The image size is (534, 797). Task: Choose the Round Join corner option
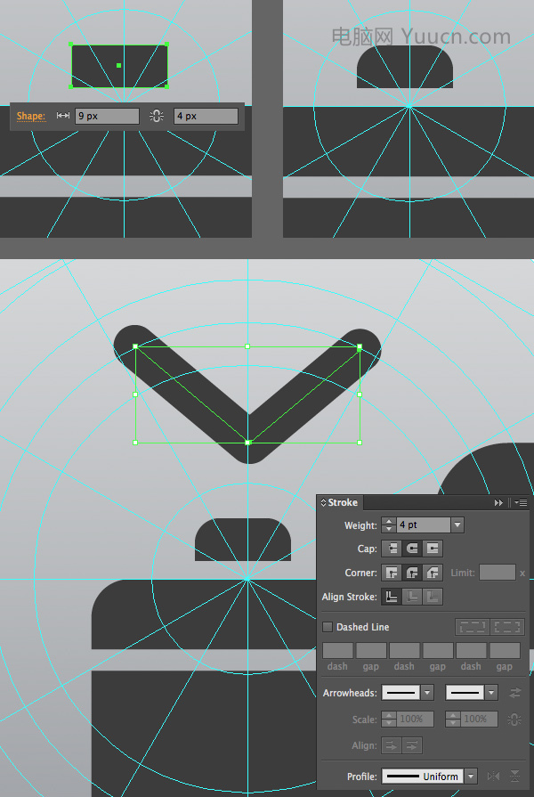[x=412, y=573]
